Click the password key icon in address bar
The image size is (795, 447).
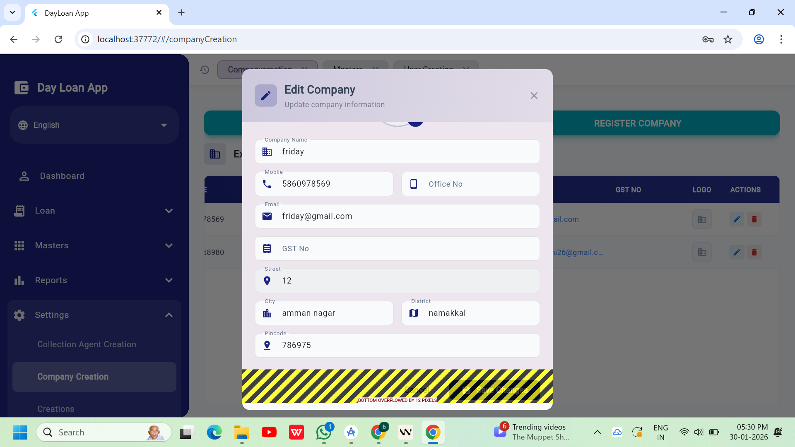(708, 39)
